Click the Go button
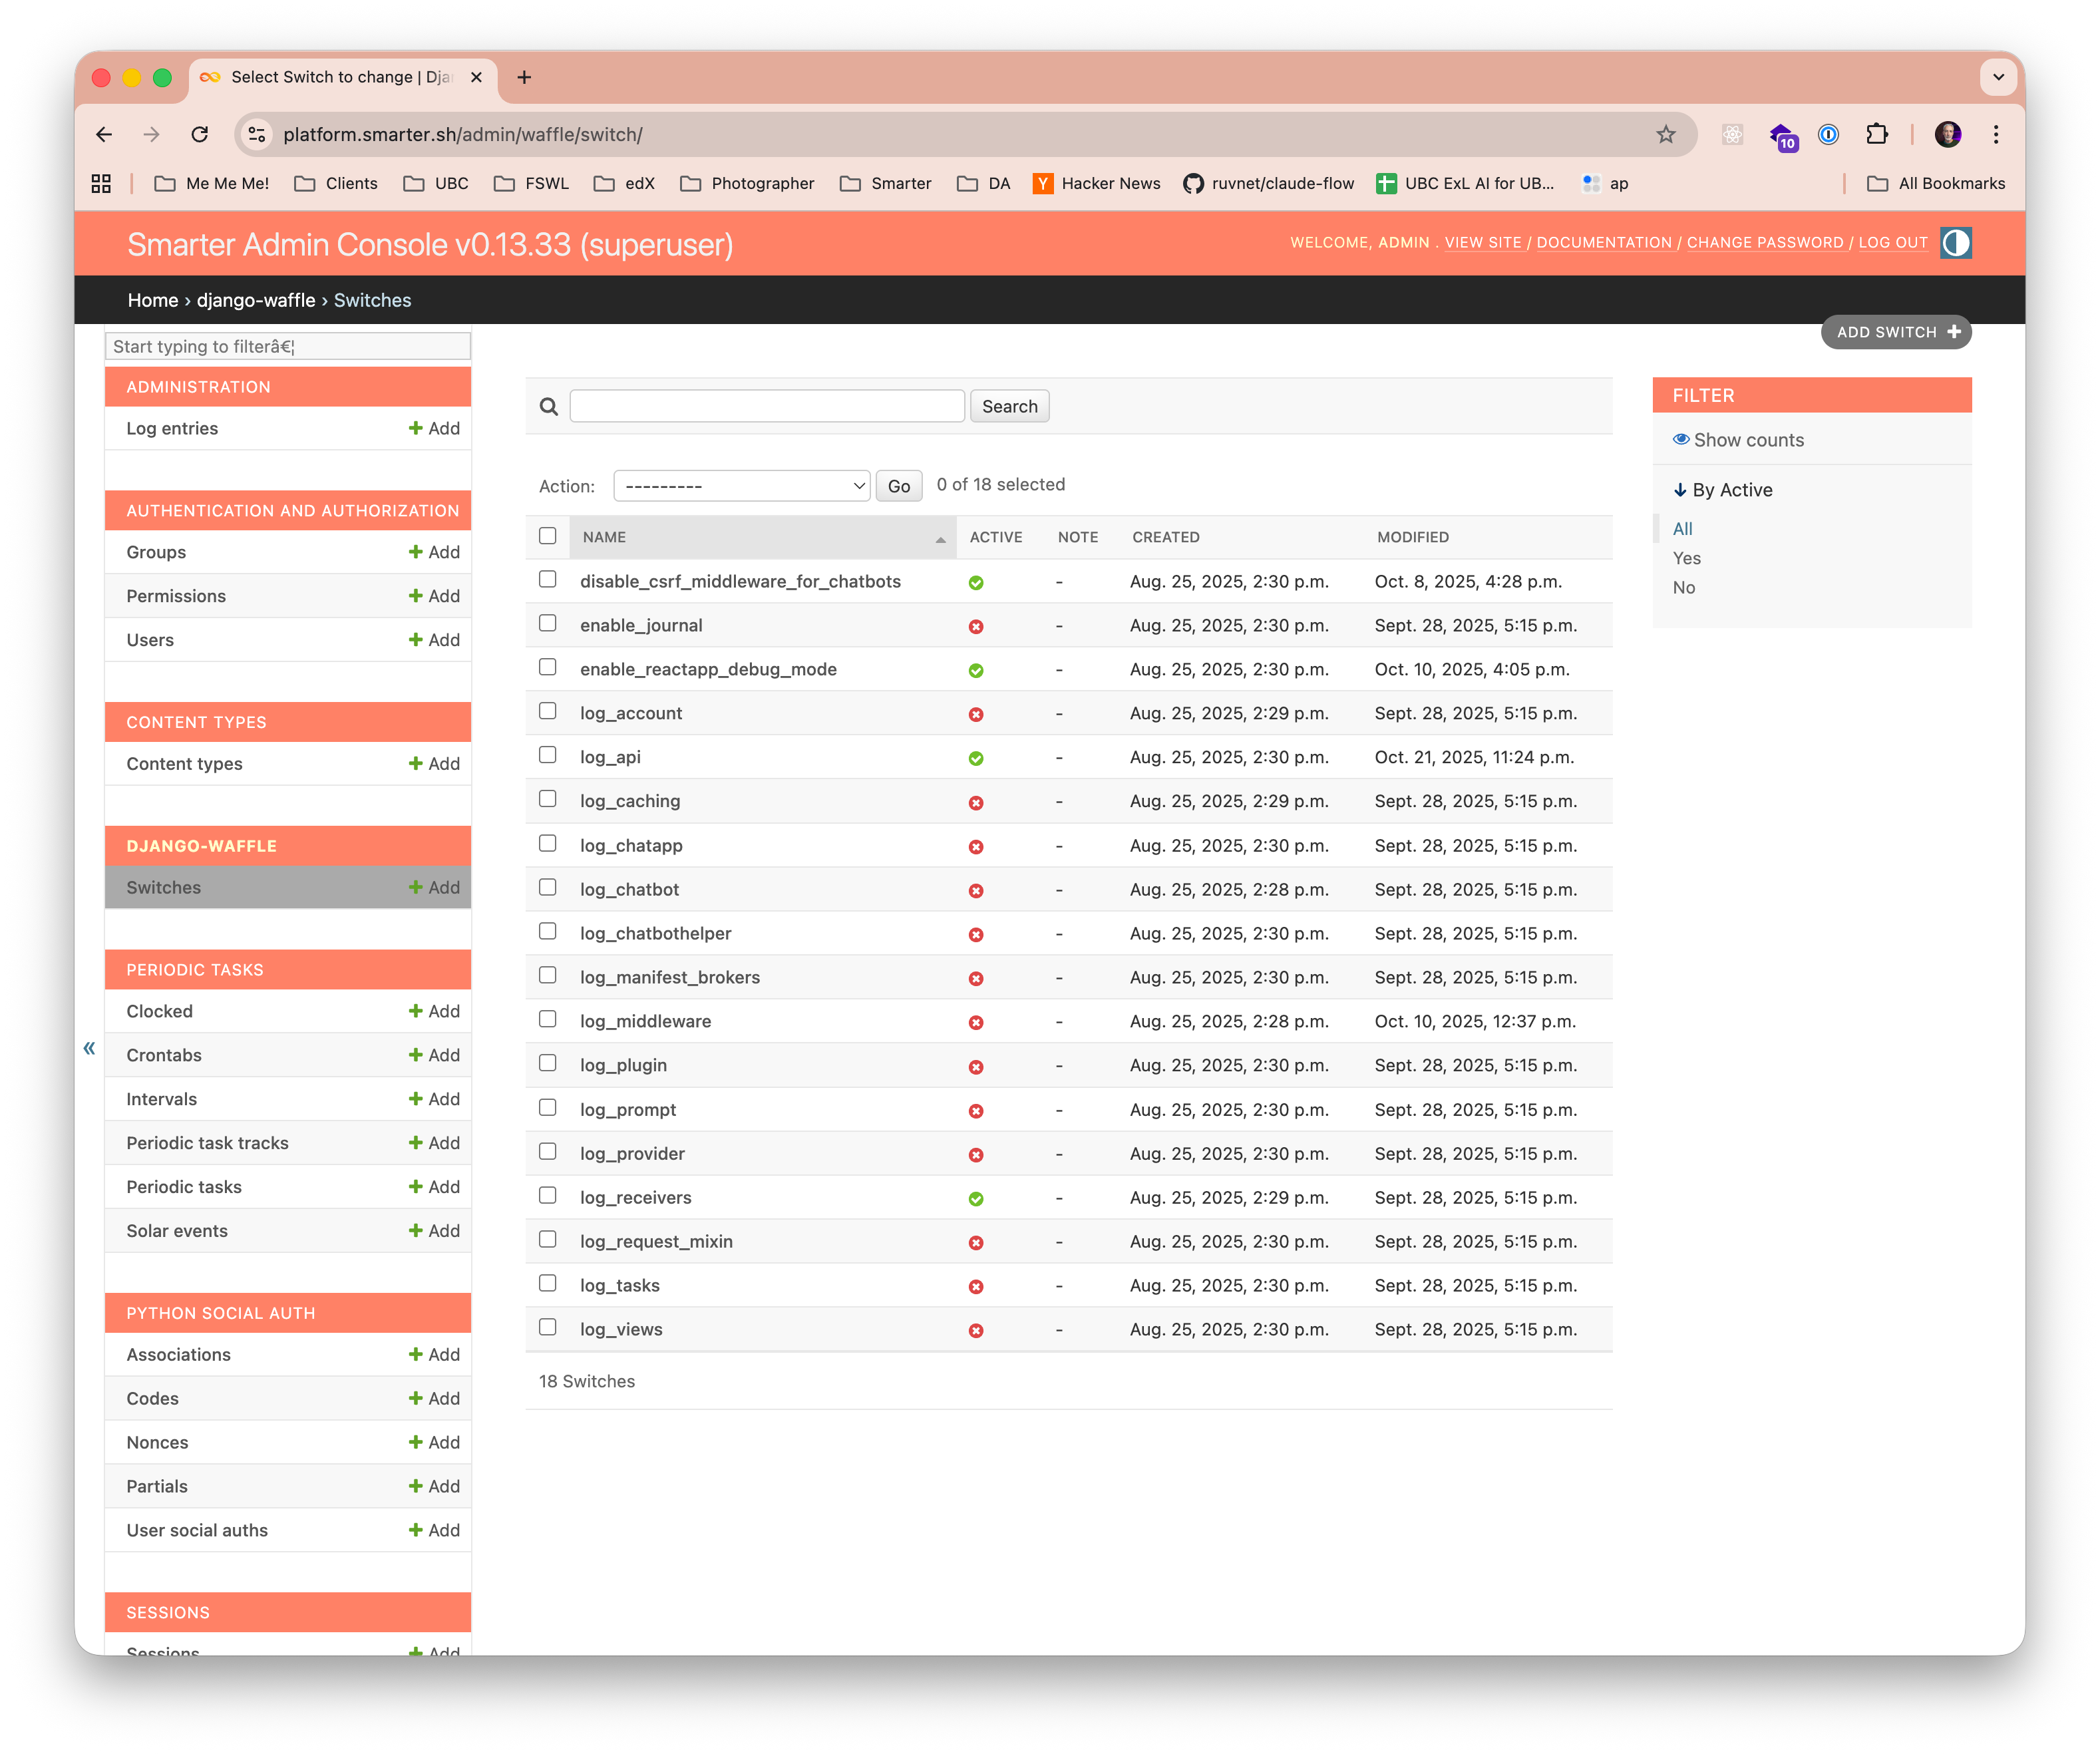 click(x=898, y=486)
